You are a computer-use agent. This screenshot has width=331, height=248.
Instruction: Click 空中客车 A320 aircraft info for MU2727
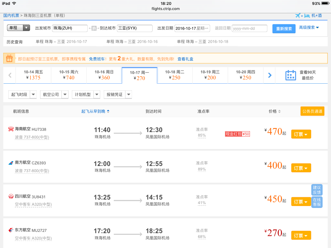33,238
